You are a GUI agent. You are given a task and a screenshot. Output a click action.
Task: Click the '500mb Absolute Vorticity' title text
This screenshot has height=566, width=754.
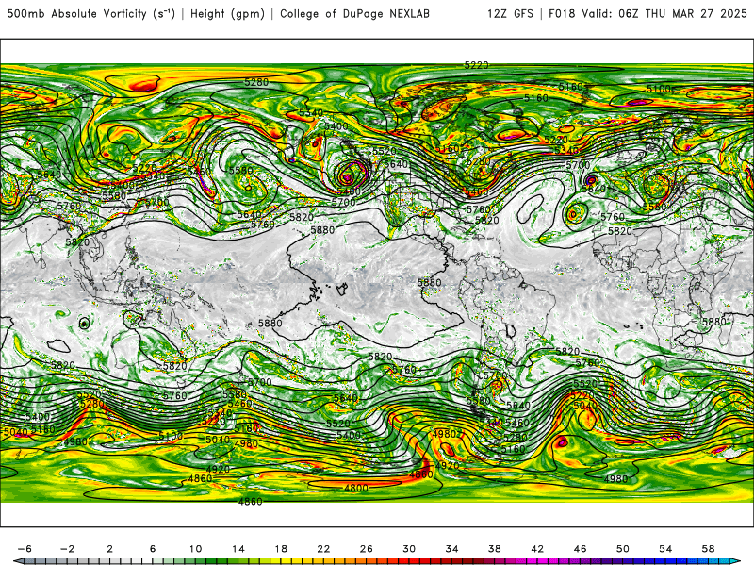[x=77, y=14]
